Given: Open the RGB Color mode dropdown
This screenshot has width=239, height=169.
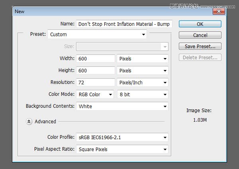Looking at the screenshot, I should coord(95,95).
